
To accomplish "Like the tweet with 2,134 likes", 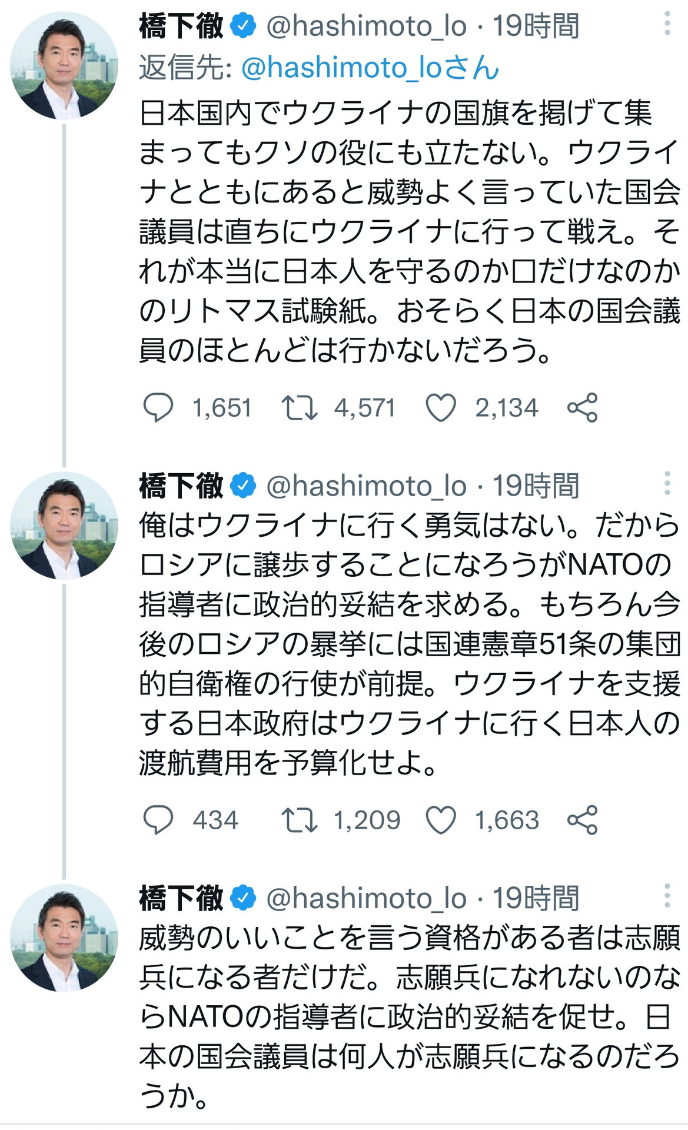I will click(441, 408).
